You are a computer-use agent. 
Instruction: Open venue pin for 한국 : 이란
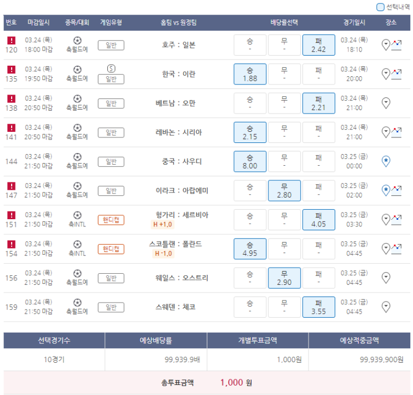tap(386, 74)
